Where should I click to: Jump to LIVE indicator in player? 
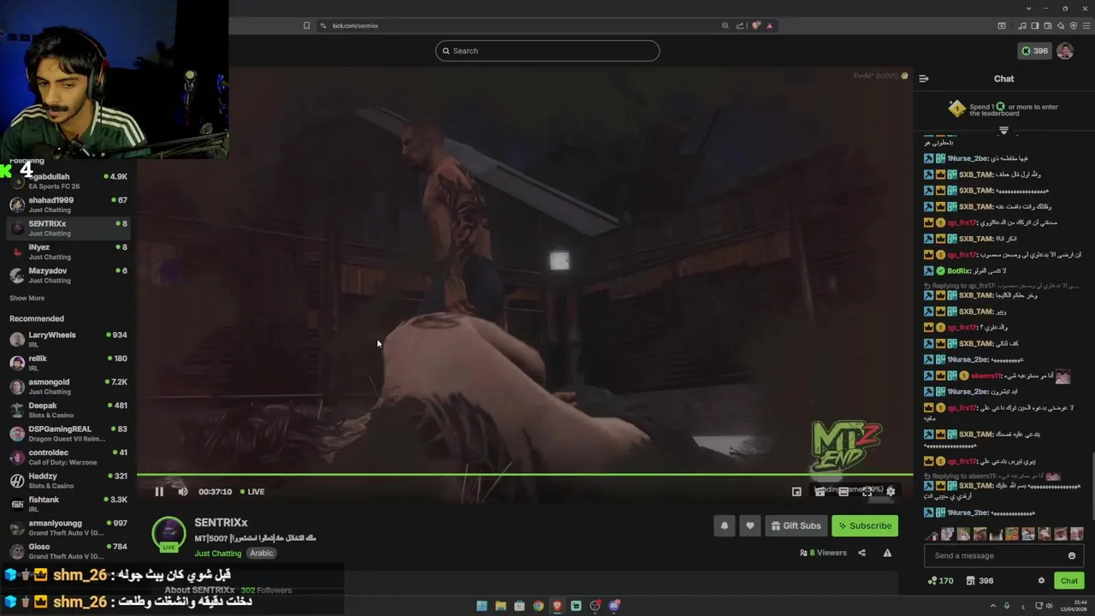point(252,492)
